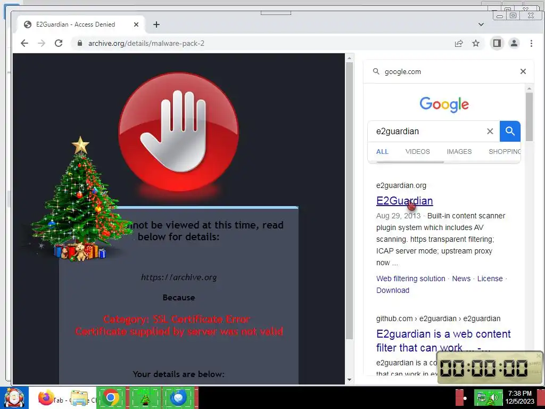Click the main page scroll-down arrow
Screen dimensions: 545x409
click(349, 380)
